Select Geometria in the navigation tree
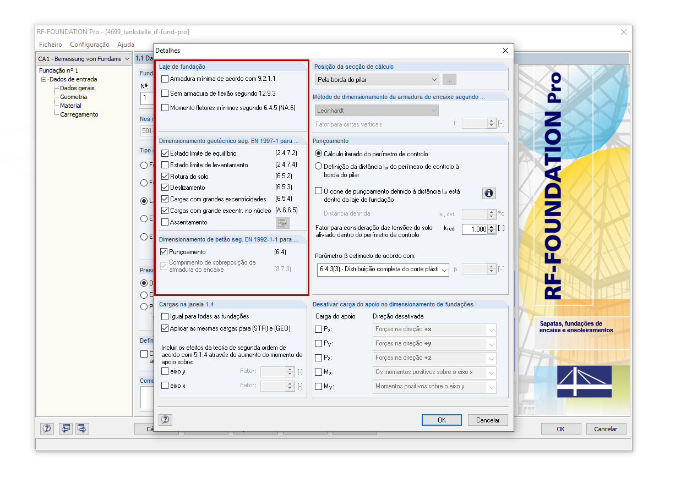The width and height of the screenshot is (681, 489). tap(73, 97)
